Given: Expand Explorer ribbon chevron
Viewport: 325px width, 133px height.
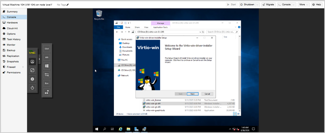Looking at the screenshot, I should point(236,27).
